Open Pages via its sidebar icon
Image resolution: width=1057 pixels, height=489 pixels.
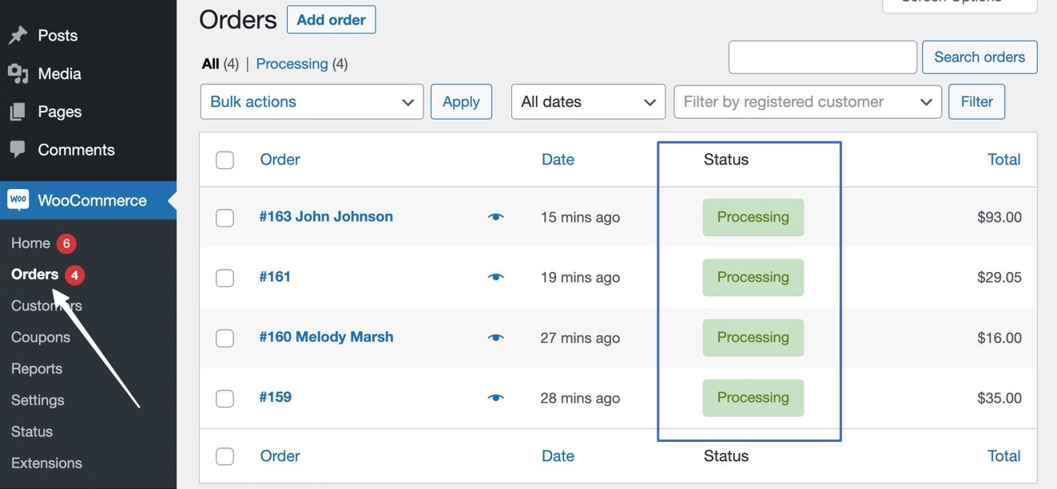pyautogui.click(x=18, y=112)
